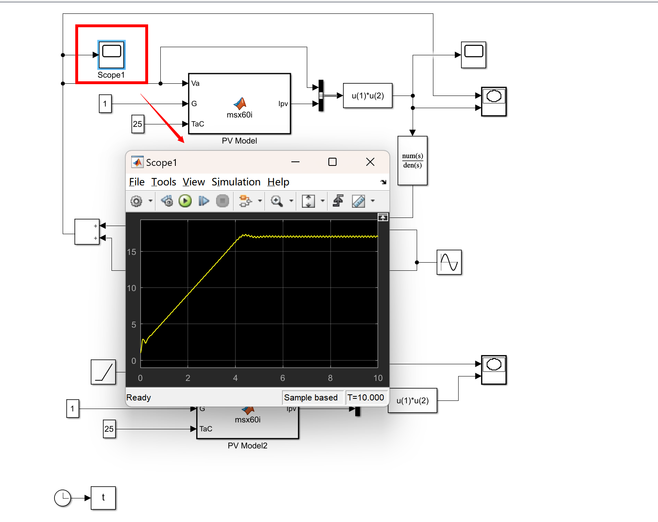Run simulation with green Play button
Viewport: 658px width, 522px height.
185,201
